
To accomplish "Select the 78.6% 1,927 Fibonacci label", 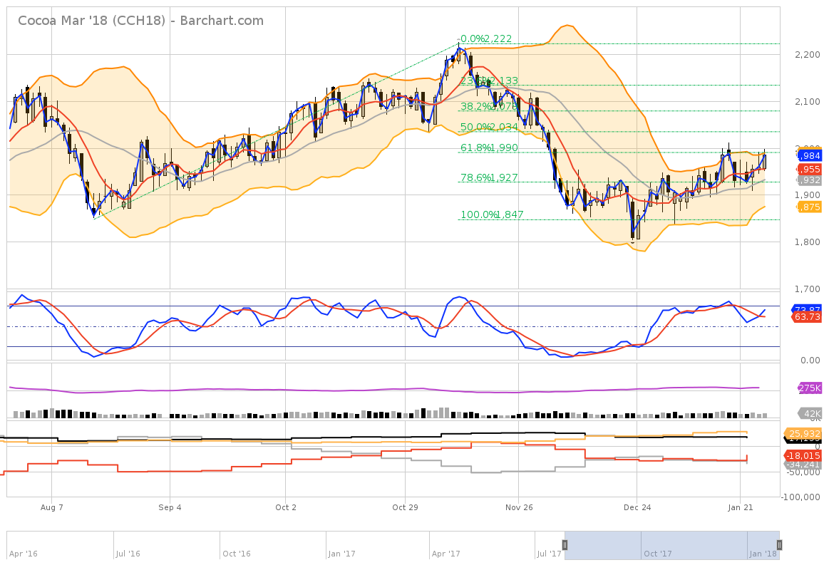I will coord(489,177).
